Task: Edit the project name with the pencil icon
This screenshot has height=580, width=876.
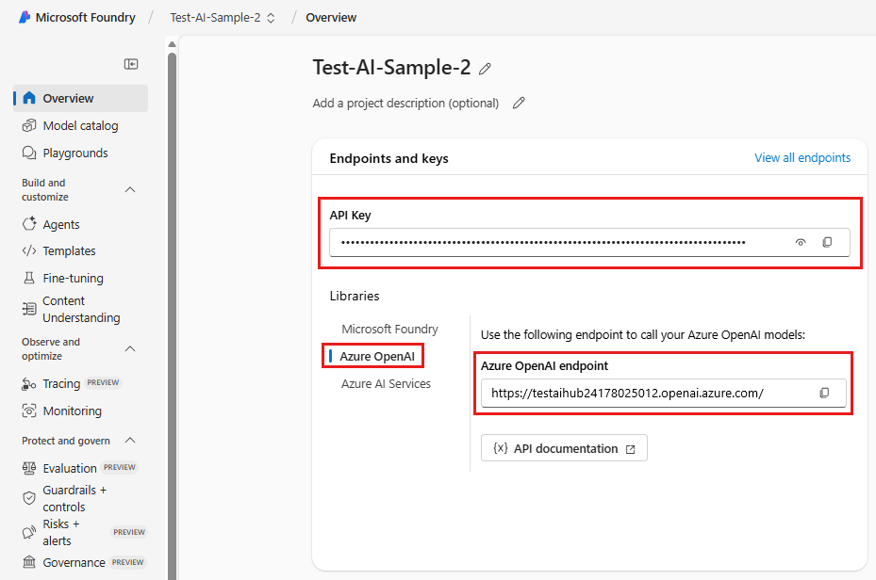Action: coord(485,68)
